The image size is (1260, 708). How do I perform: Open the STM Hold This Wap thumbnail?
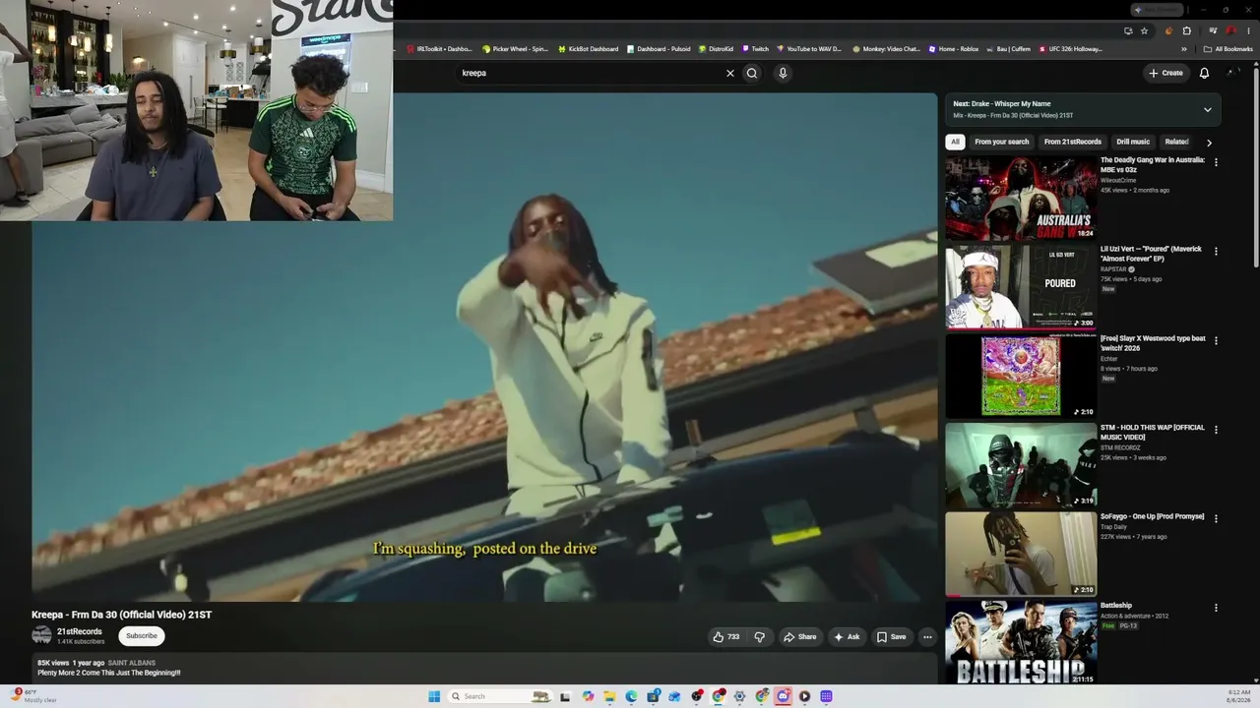[1021, 465]
